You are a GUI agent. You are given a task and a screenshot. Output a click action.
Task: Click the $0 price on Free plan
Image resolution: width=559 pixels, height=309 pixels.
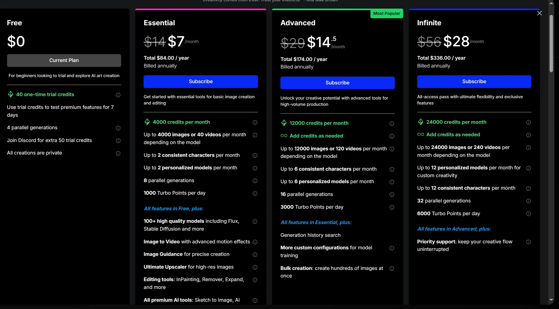pos(16,41)
